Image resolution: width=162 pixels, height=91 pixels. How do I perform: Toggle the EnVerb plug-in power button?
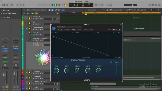click(x=54, y=28)
